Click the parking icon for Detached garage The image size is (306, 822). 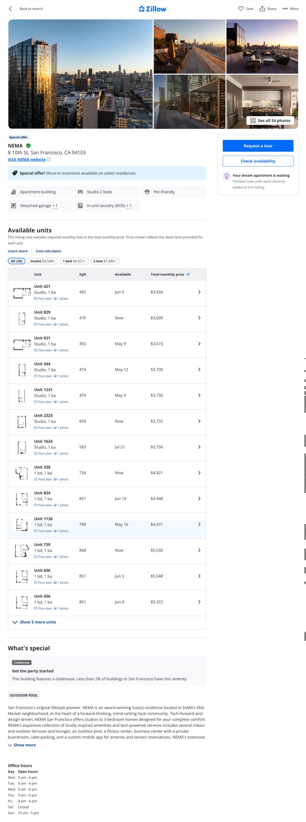pyautogui.click(x=13, y=205)
